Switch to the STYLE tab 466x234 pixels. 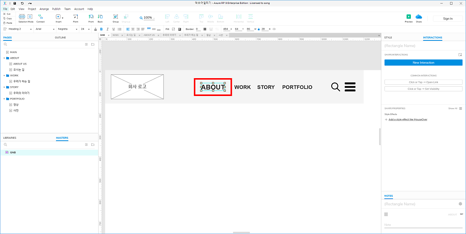pos(388,38)
